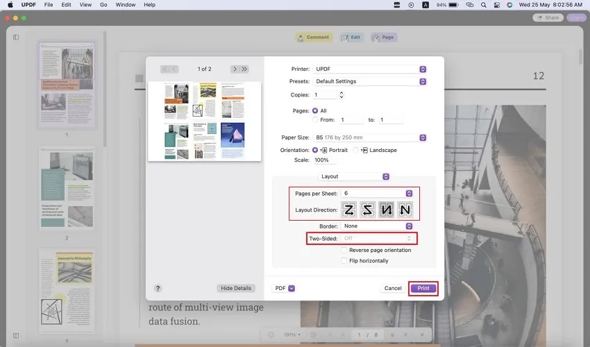Switch to Comment mode
This screenshot has width=590, height=347.
pos(314,37)
